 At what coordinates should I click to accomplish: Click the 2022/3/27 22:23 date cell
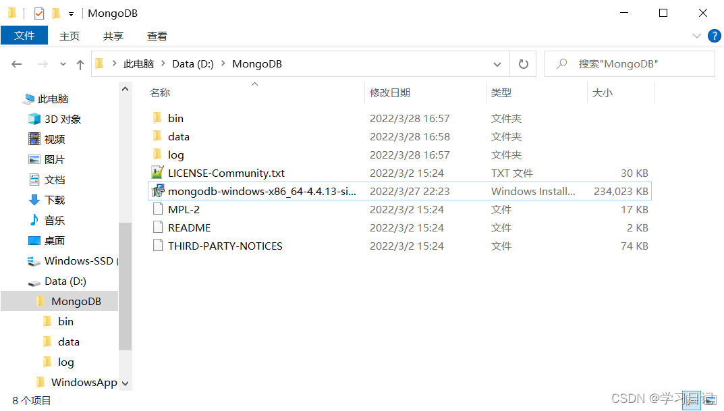(410, 191)
